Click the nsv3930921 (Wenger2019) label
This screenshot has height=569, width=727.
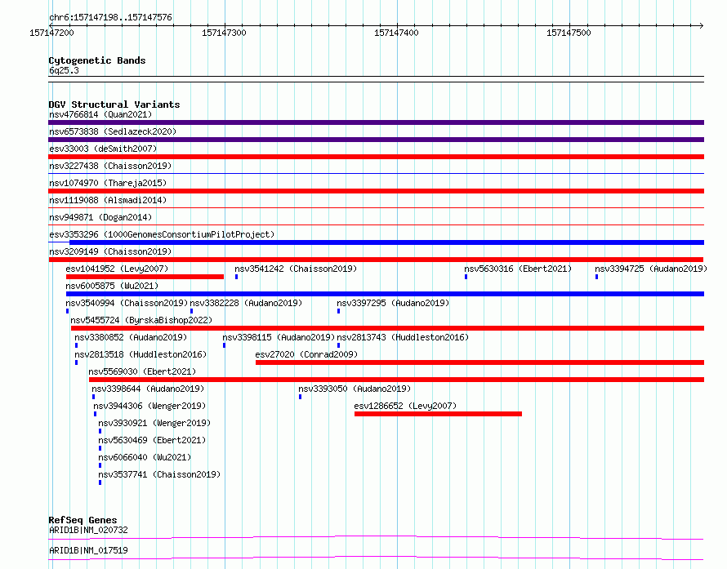coord(154,423)
